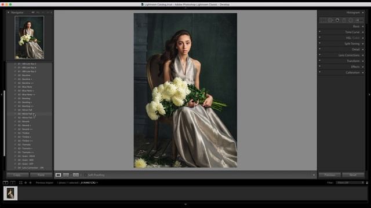Expand the Tone Curve panel
The image size is (371, 208).
click(363, 32)
